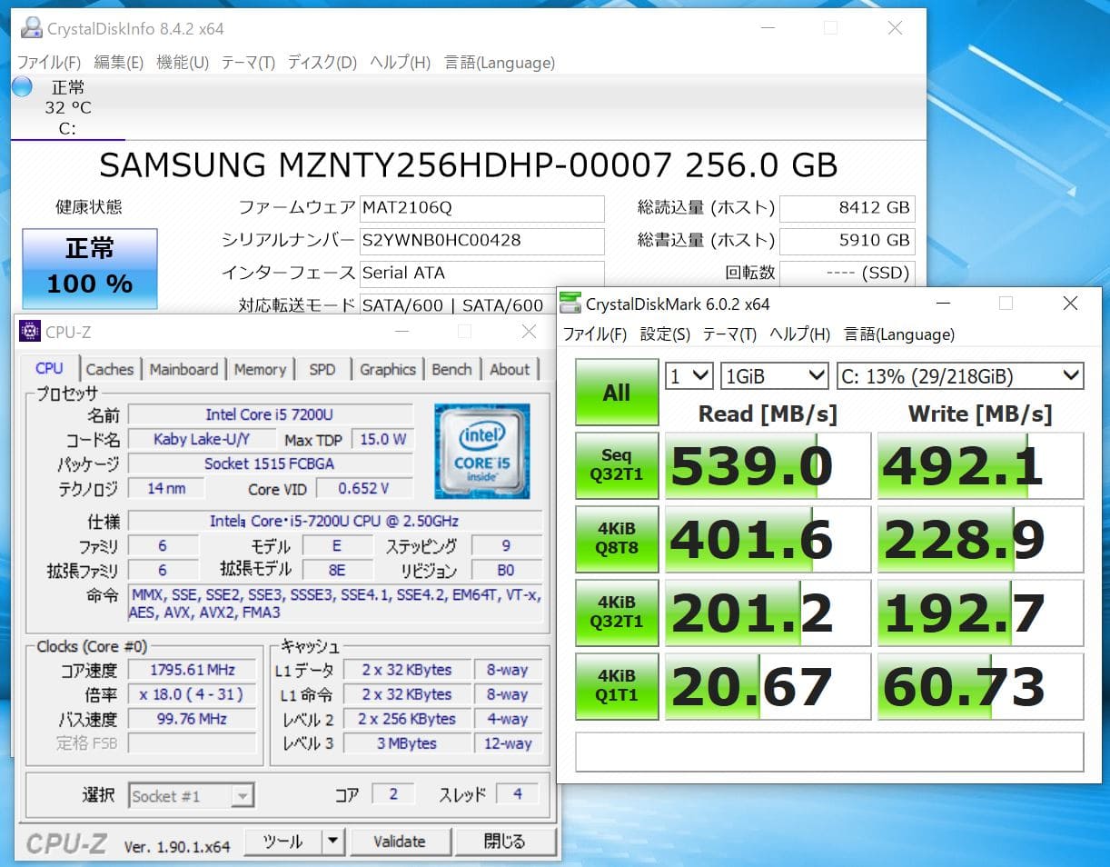1110x867 pixels.
Task: Click the firmware field MAT2106Q
Action: (x=481, y=208)
